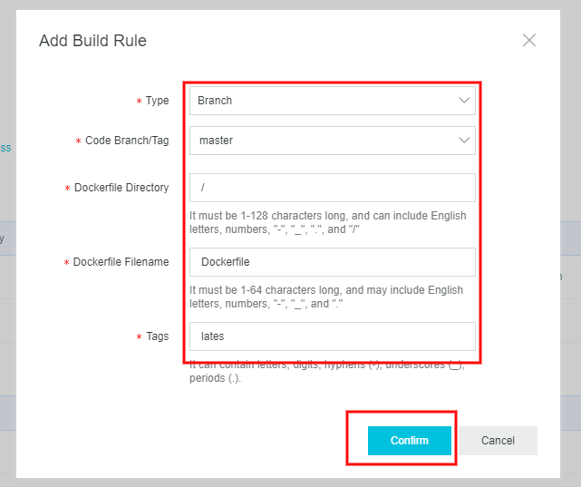Click the 'Dockerfile Filename' field label
This screenshot has width=581, height=487.
(x=121, y=262)
